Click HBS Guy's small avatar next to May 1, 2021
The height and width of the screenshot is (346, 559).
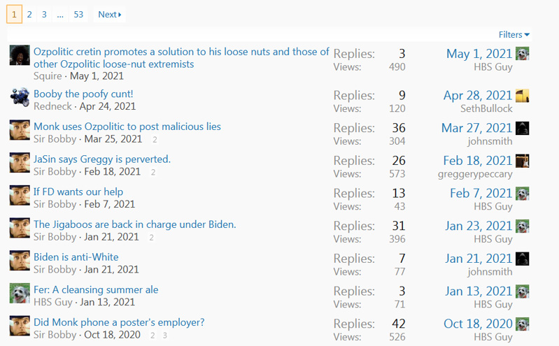tap(523, 54)
